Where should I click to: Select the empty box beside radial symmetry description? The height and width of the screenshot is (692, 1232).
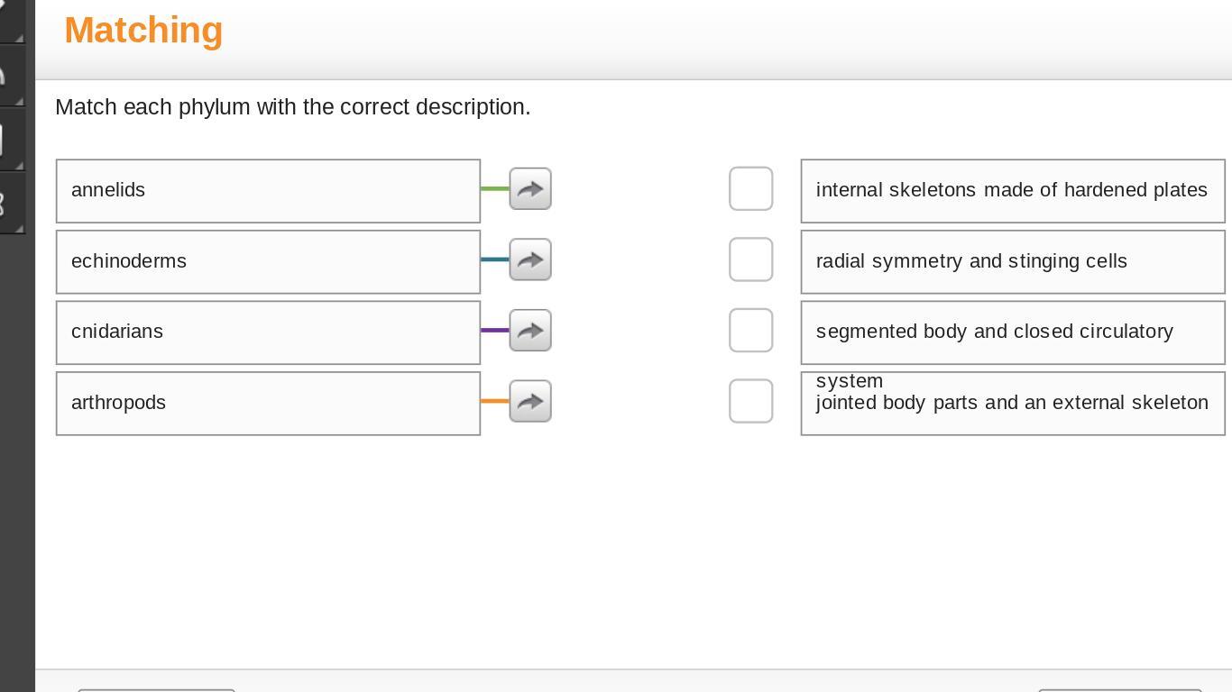(x=750, y=260)
